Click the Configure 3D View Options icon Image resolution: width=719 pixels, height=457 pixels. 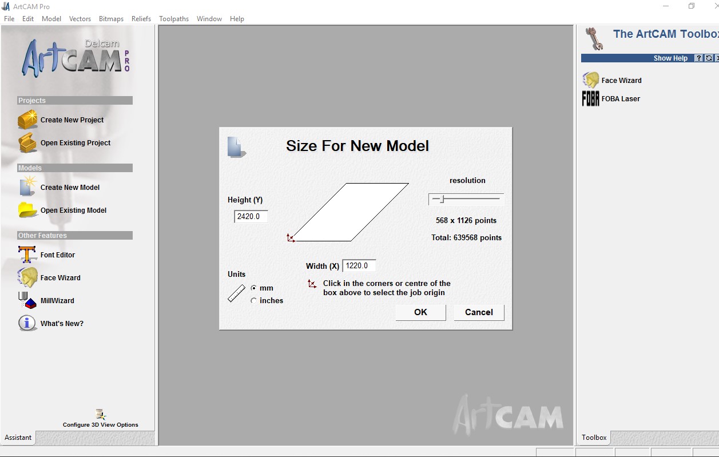pos(101,415)
